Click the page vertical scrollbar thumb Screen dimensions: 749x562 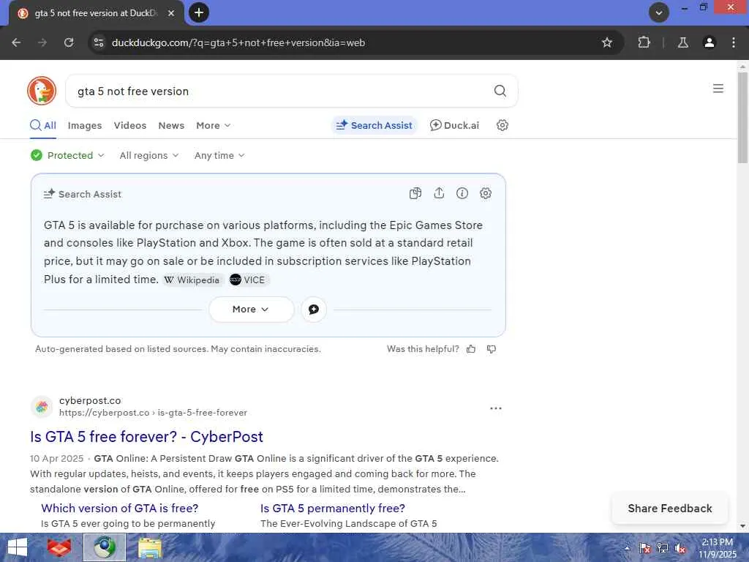742,117
